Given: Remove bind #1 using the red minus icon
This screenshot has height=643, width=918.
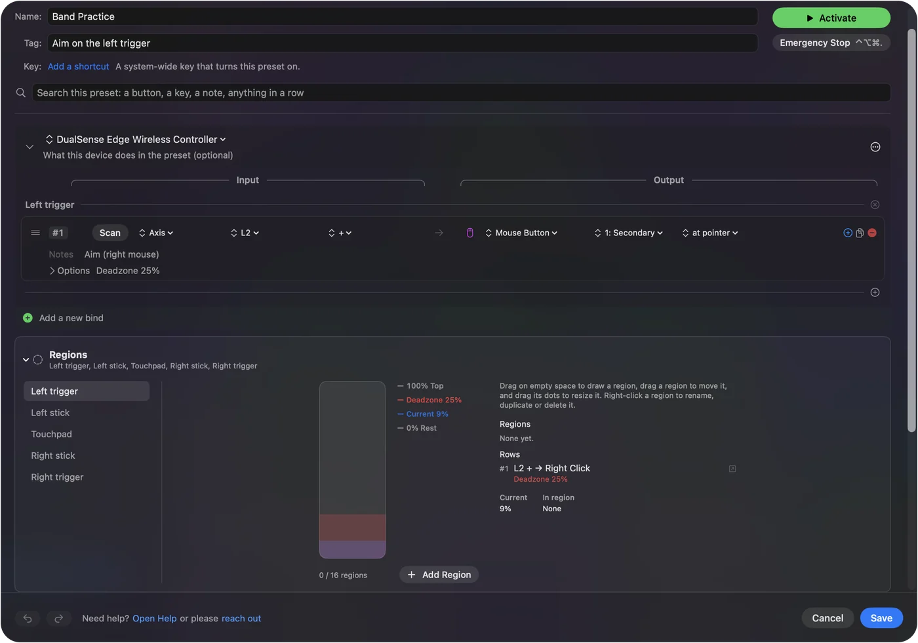Looking at the screenshot, I should click(x=872, y=233).
